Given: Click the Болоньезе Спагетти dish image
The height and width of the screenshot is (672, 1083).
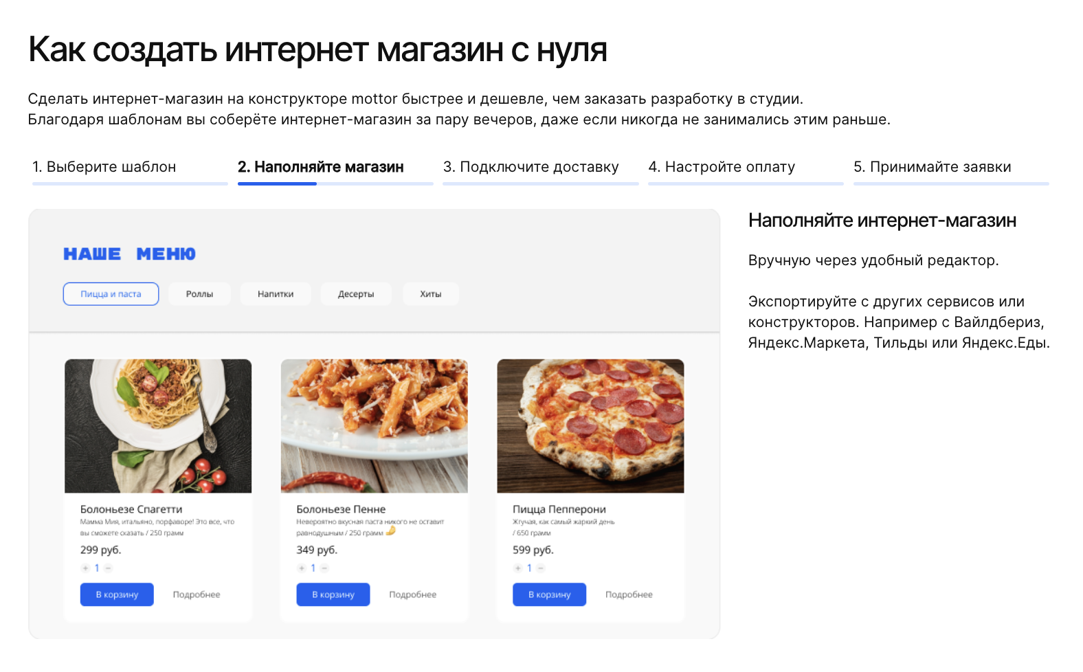Looking at the screenshot, I should [x=158, y=426].
